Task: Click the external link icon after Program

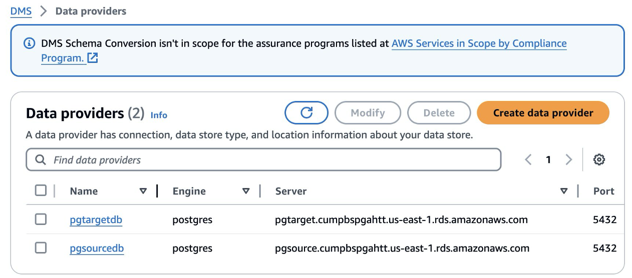Action: [93, 58]
